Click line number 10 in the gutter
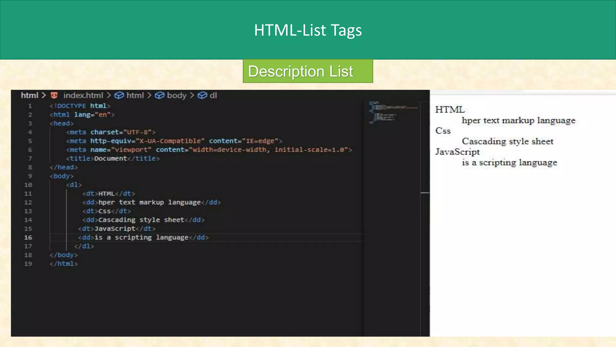Screen dimensions: 616x347 tap(28, 185)
